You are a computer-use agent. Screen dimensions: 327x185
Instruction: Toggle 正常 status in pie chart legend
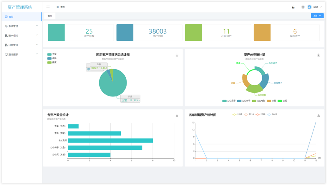[x=52, y=54]
